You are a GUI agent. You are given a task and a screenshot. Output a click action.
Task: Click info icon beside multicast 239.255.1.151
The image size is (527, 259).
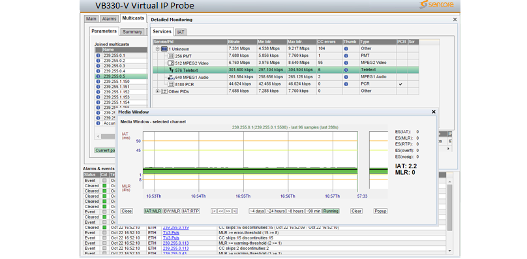tap(98, 87)
